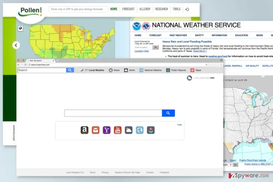
Task: Open the Maps toolbar item
Action: tap(196, 70)
